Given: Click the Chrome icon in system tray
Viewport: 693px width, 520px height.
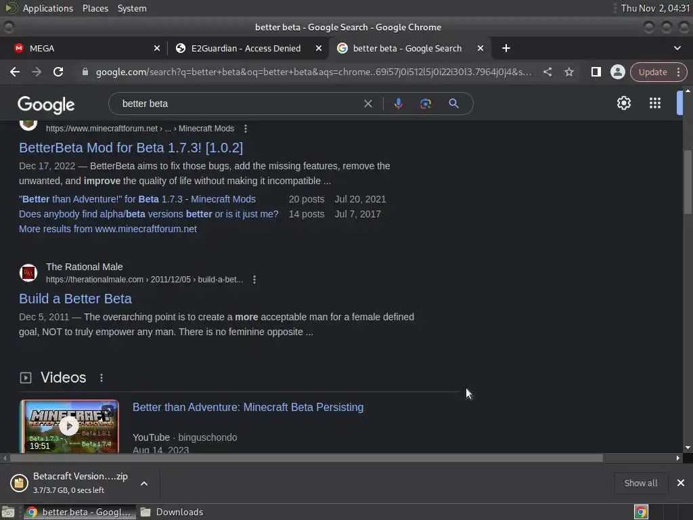Looking at the screenshot, I should click(x=641, y=512).
